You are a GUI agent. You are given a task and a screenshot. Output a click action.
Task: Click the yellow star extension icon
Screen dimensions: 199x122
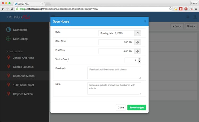[x=176, y=9]
